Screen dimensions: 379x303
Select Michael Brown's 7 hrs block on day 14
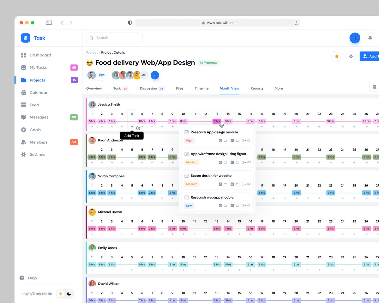(x=228, y=229)
